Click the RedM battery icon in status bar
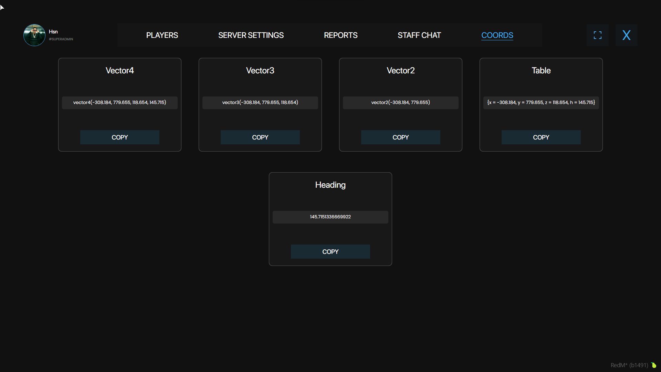661x372 pixels. tap(654, 365)
